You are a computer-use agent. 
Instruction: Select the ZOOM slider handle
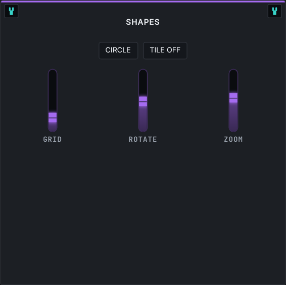point(233,98)
